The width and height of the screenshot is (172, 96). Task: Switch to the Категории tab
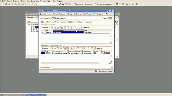pyautogui.click(x=88, y=22)
